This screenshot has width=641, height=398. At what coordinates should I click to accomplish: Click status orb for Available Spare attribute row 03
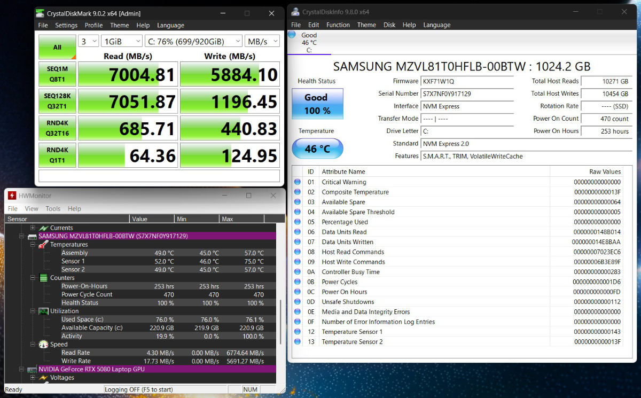[298, 202]
